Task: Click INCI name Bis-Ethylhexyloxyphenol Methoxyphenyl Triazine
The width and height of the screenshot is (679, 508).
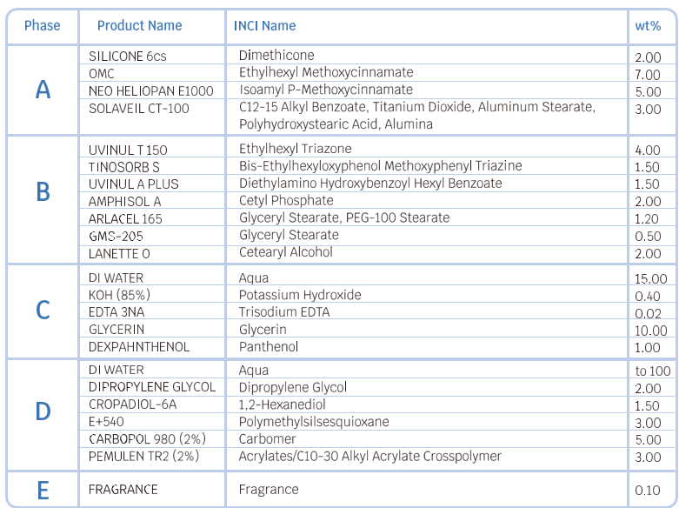Action: [381, 165]
